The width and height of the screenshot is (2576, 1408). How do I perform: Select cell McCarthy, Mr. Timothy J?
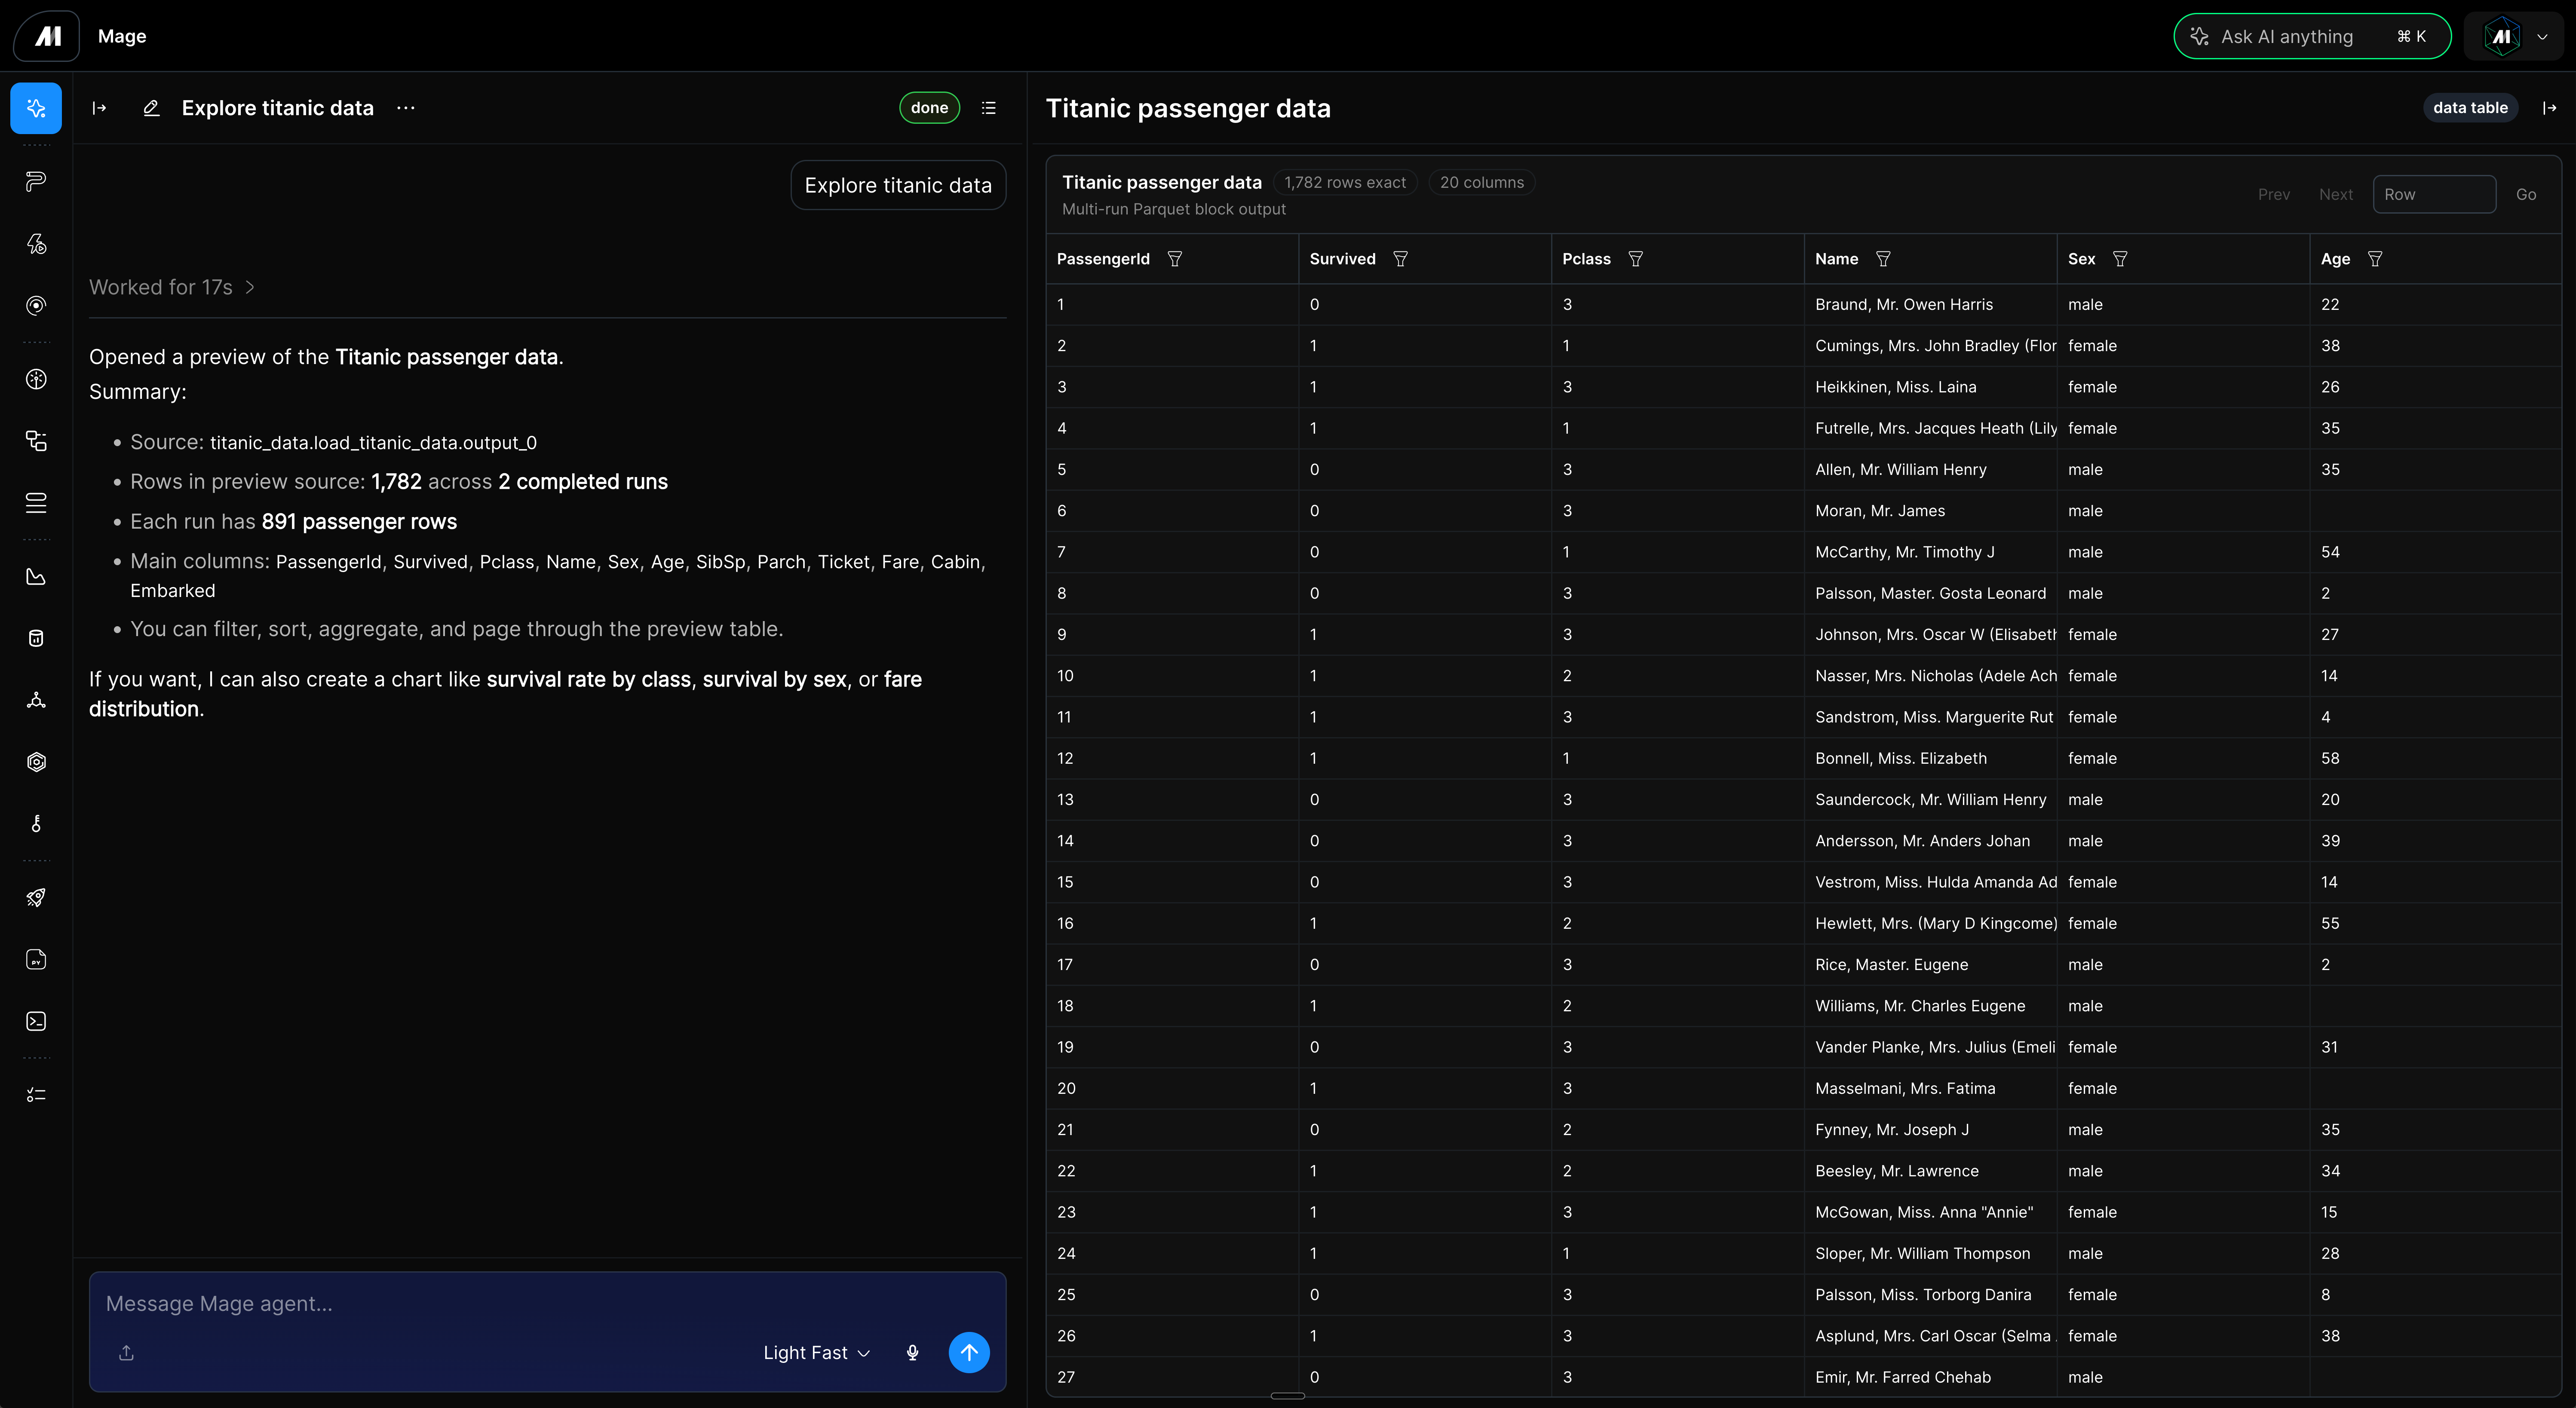[1930, 552]
